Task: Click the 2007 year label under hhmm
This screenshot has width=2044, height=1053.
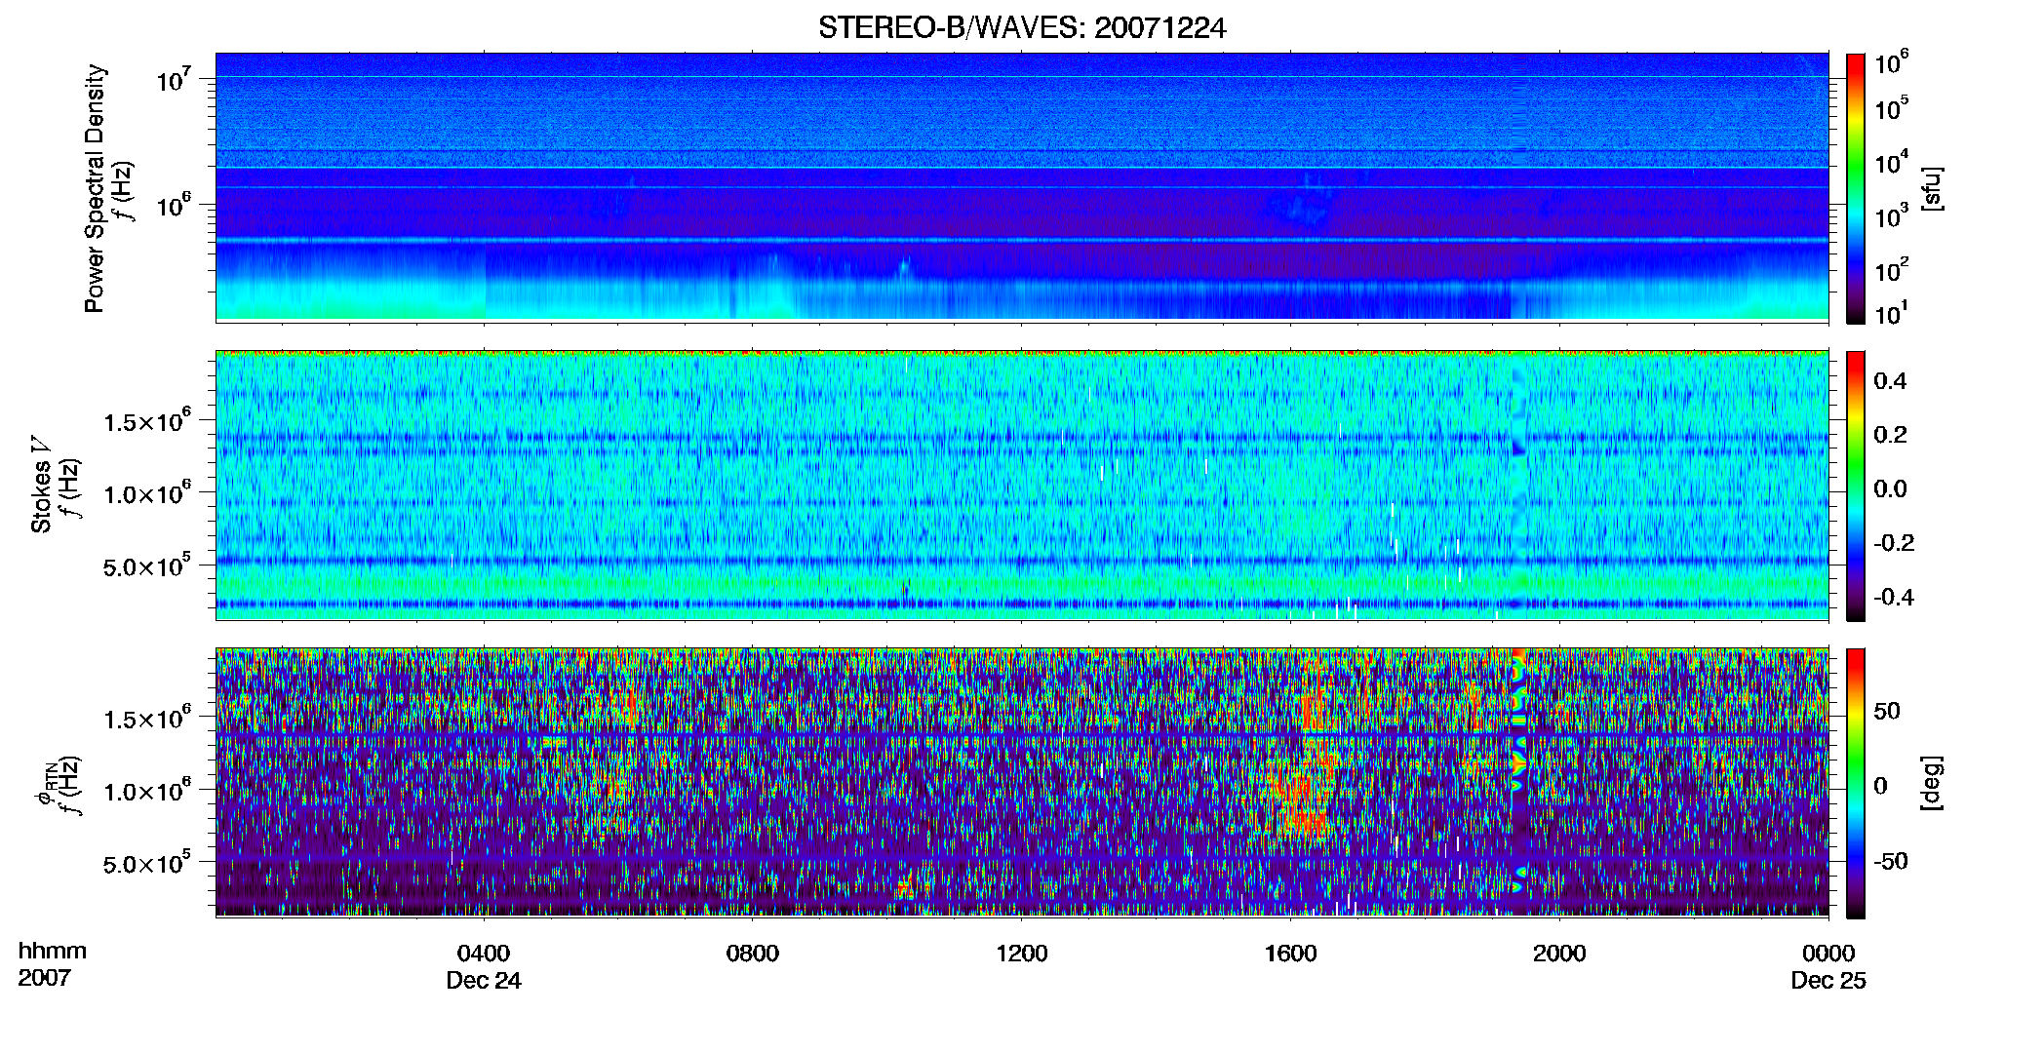Action: pos(45,978)
